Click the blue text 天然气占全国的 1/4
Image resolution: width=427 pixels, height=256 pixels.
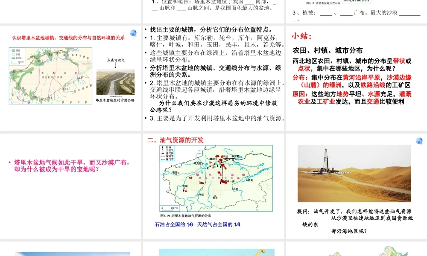[219, 224]
